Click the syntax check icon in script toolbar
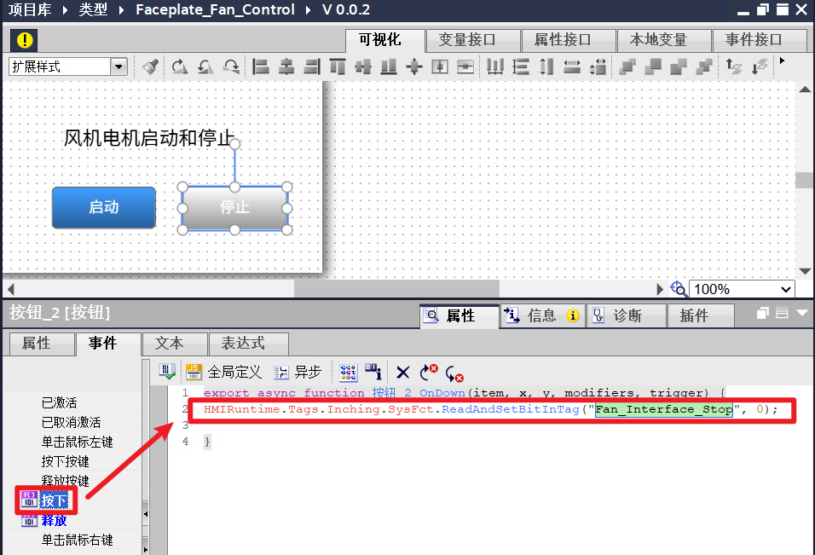The image size is (815, 555). pyautogui.click(x=167, y=372)
